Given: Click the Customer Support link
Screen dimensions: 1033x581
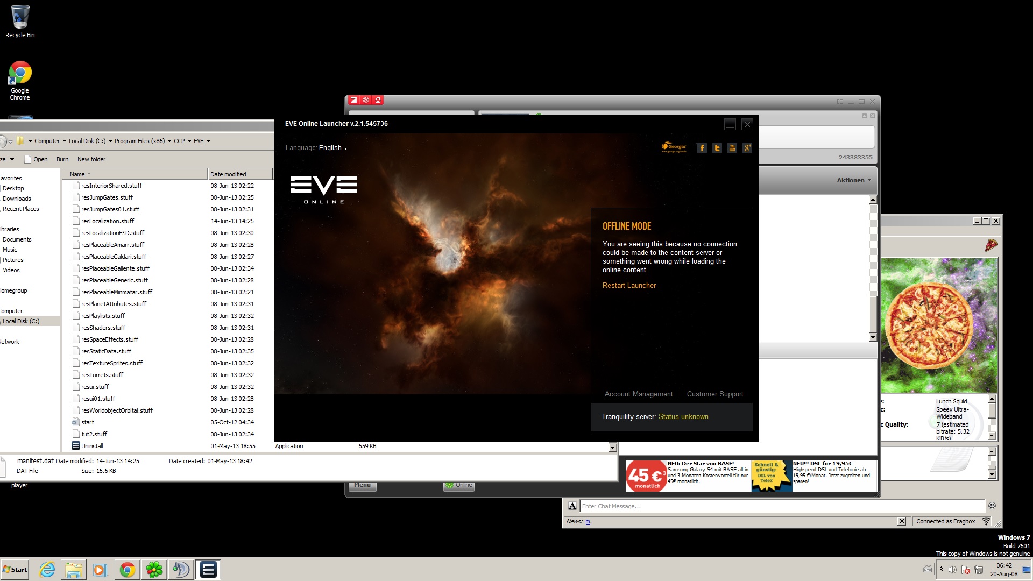Looking at the screenshot, I should [x=714, y=394].
